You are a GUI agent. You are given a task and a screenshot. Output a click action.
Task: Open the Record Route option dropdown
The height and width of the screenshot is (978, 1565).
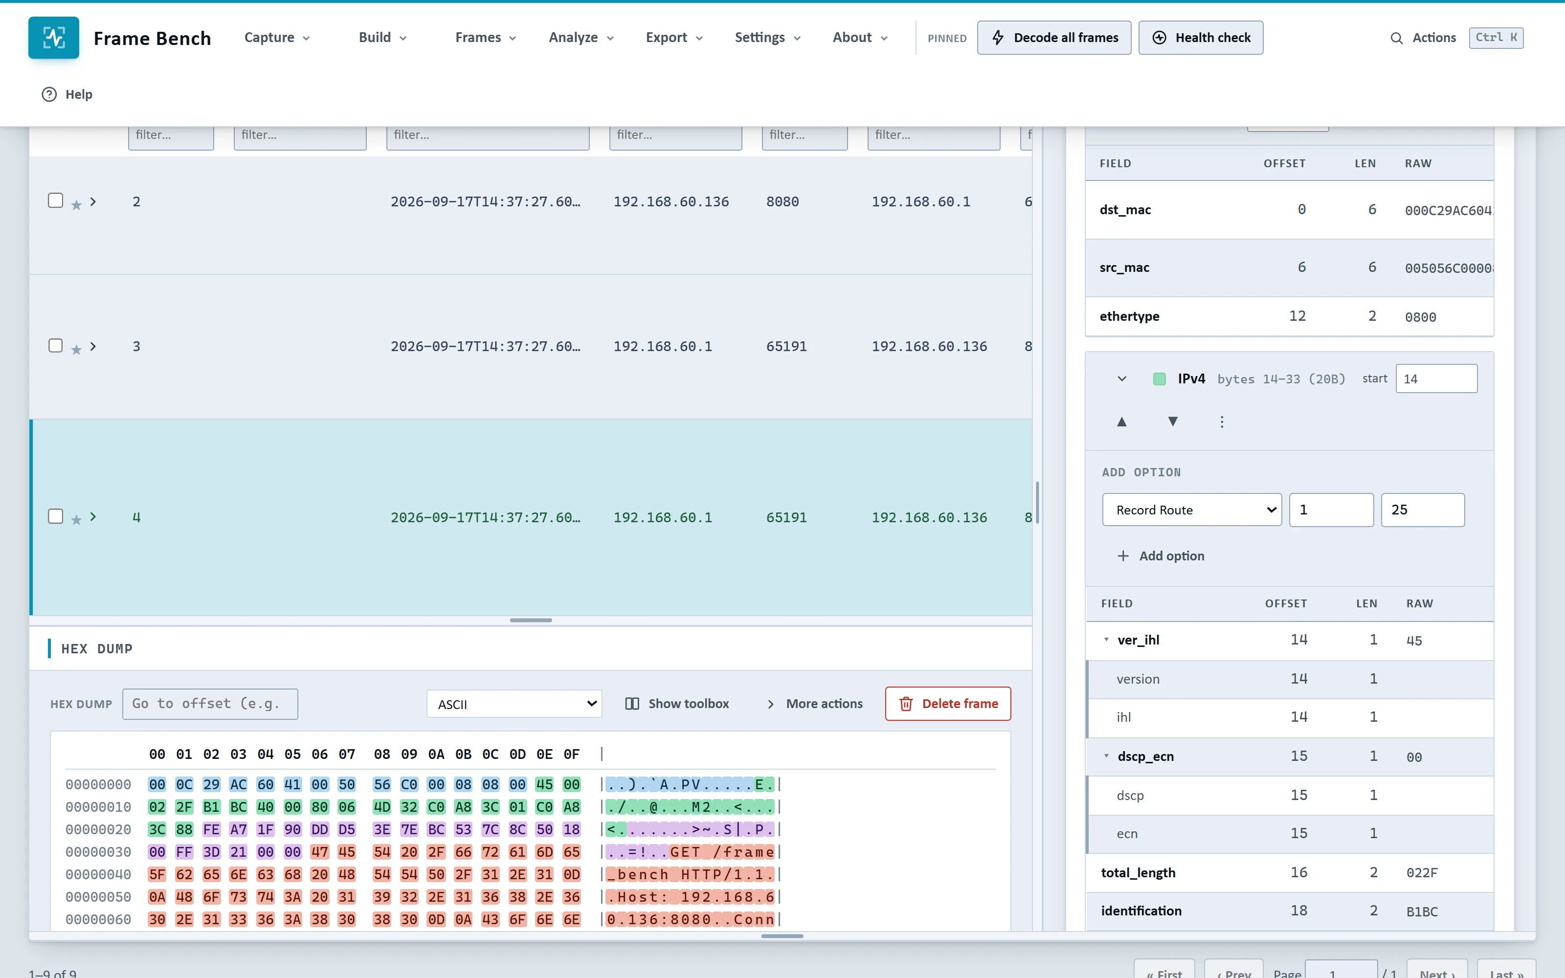pyautogui.click(x=1192, y=510)
